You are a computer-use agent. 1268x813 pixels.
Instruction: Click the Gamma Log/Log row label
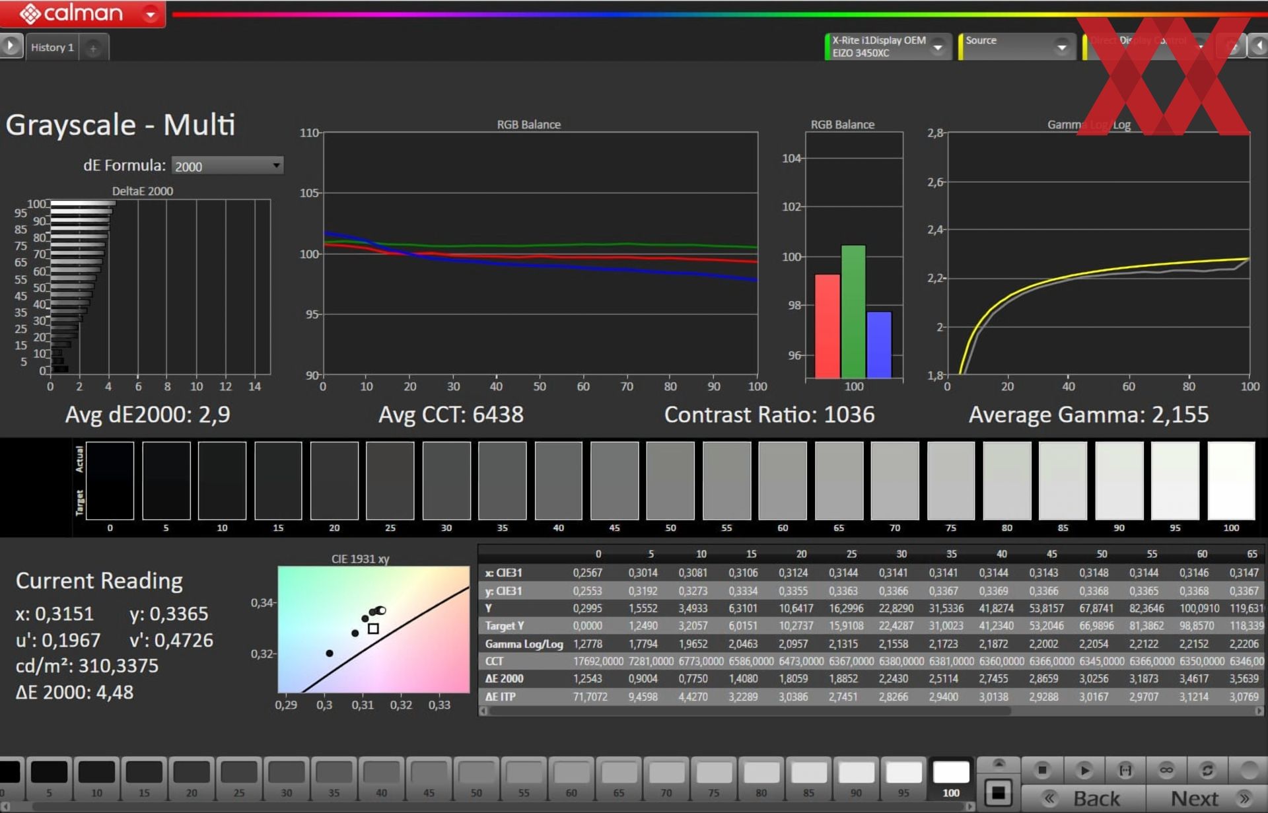pyautogui.click(x=524, y=644)
